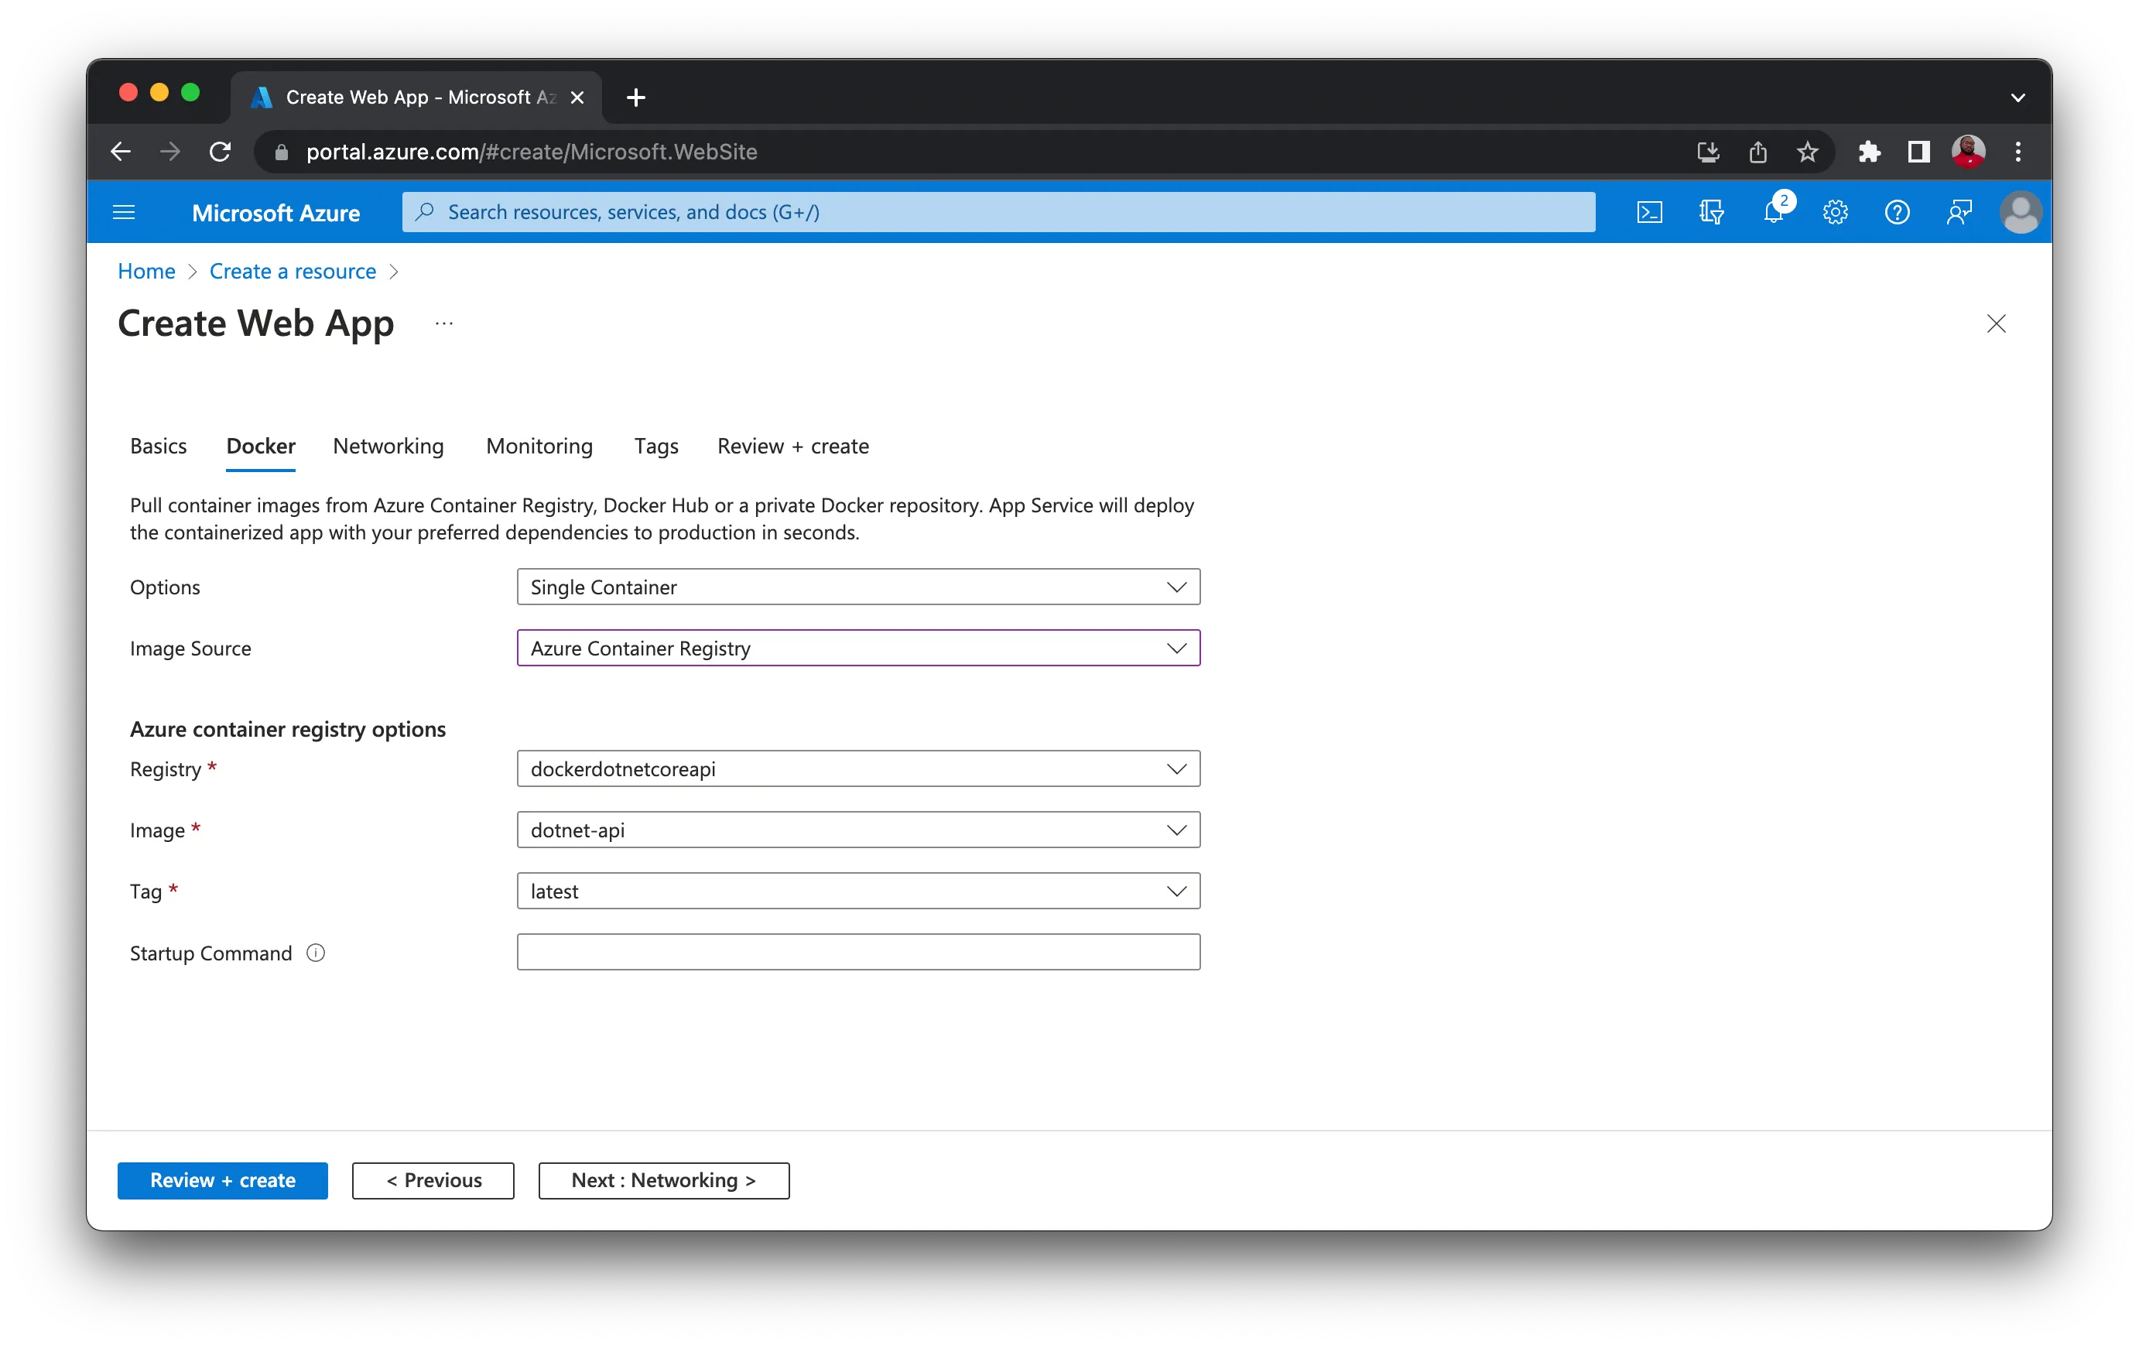View Startup Command info tooltip
Image resolution: width=2139 pixels, height=1345 pixels.
[315, 953]
